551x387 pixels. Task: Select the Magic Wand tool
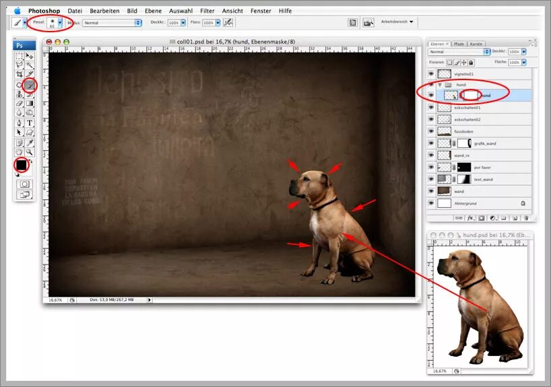30,65
